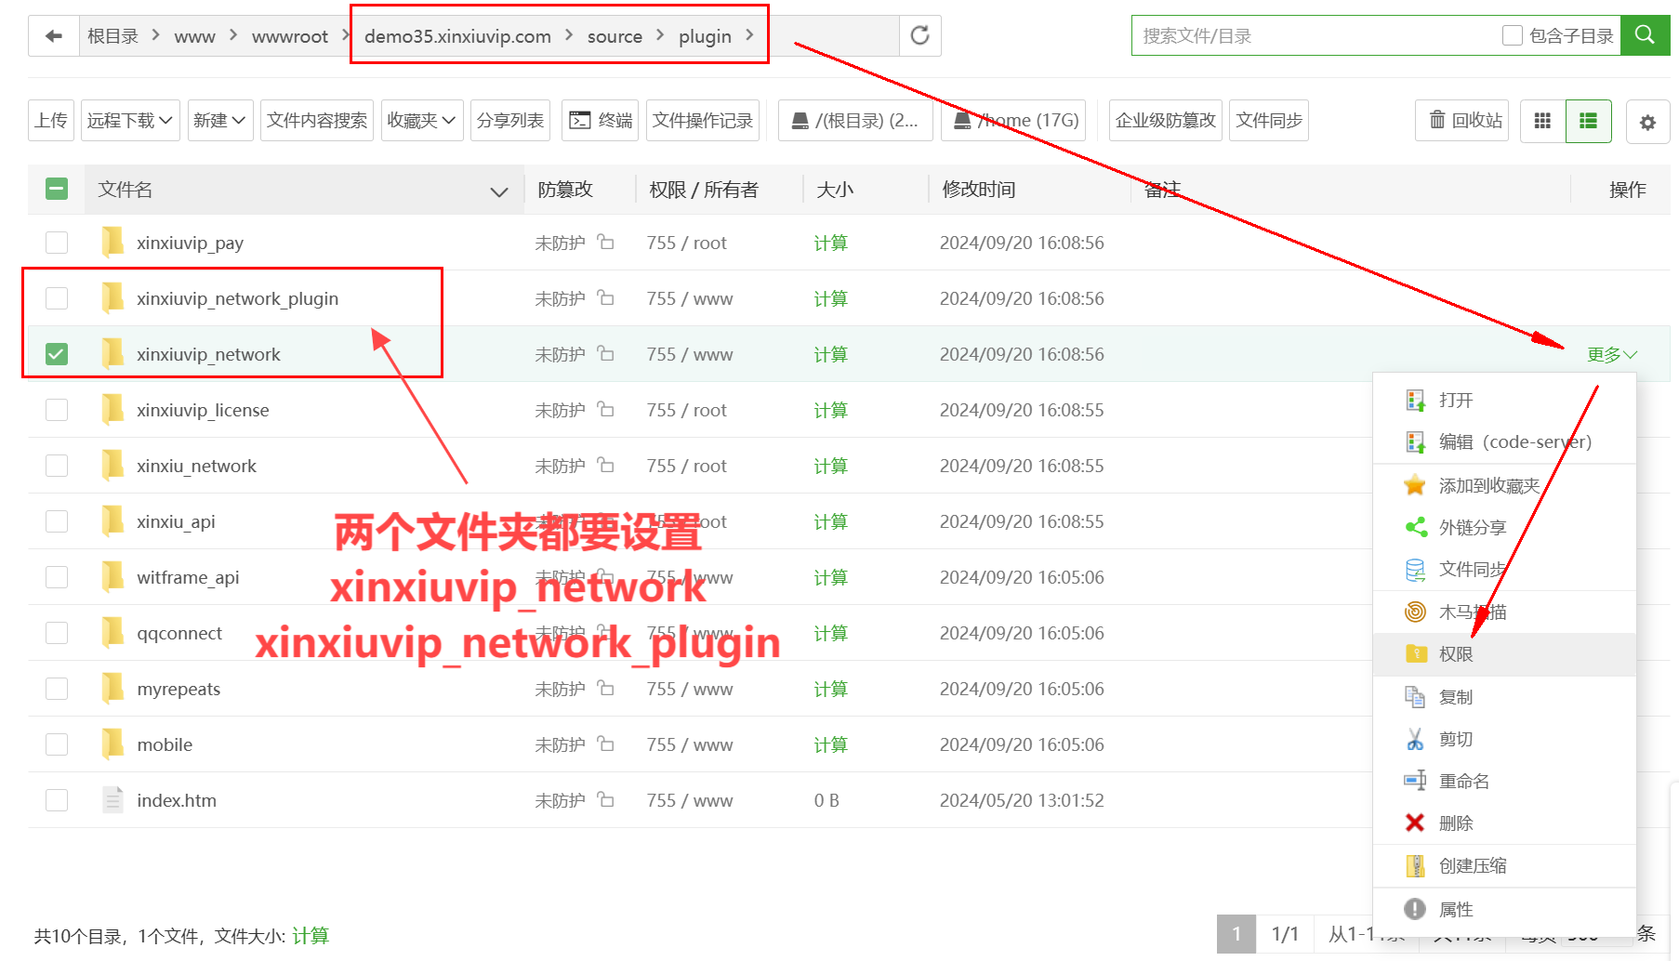This screenshot has width=1679, height=961.
Task: Uncheck the xinxiuvip_network checkbox
Action: (x=57, y=354)
